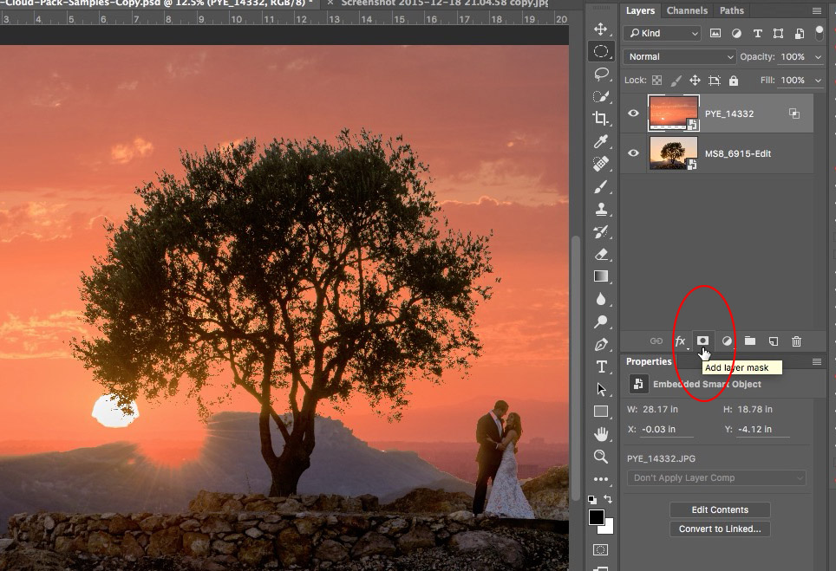Open the Normal blend mode dropdown
This screenshot has width=836, height=571.
(679, 56)
